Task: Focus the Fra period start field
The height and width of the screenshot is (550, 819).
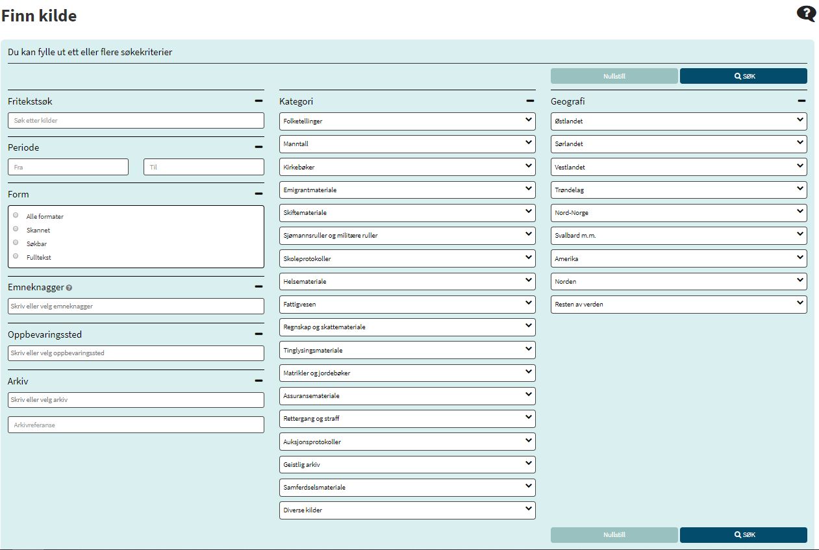Action: (x=68, y=167)
